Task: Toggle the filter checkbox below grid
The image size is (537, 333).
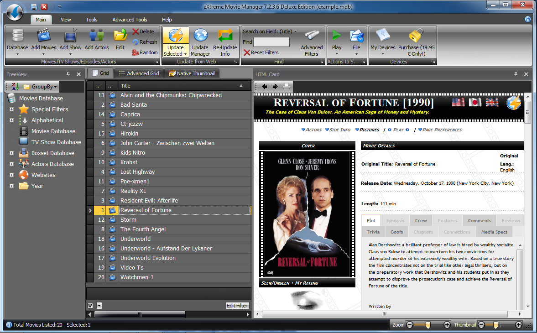Action: click(90, 306)
